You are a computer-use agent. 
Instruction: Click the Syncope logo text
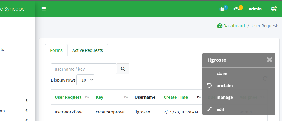click(x=12, y=9)
